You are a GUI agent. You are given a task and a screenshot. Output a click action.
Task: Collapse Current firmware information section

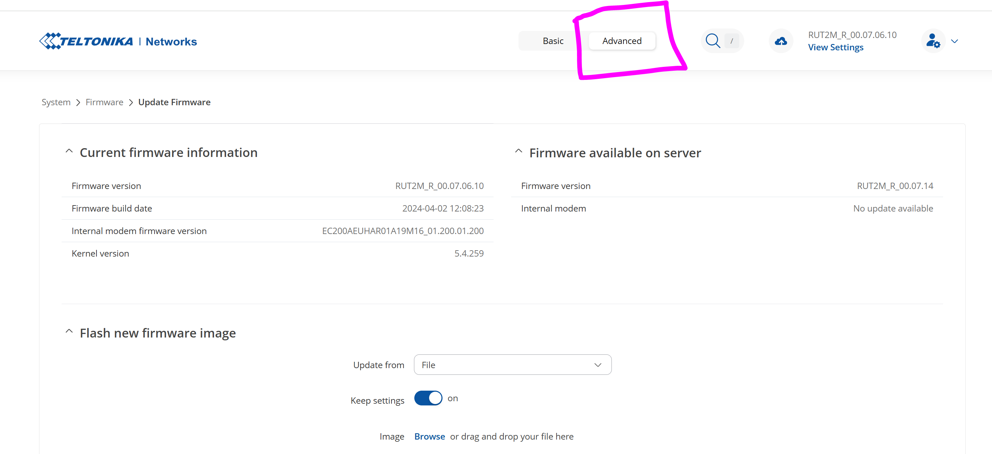click(x=69, y=151)
